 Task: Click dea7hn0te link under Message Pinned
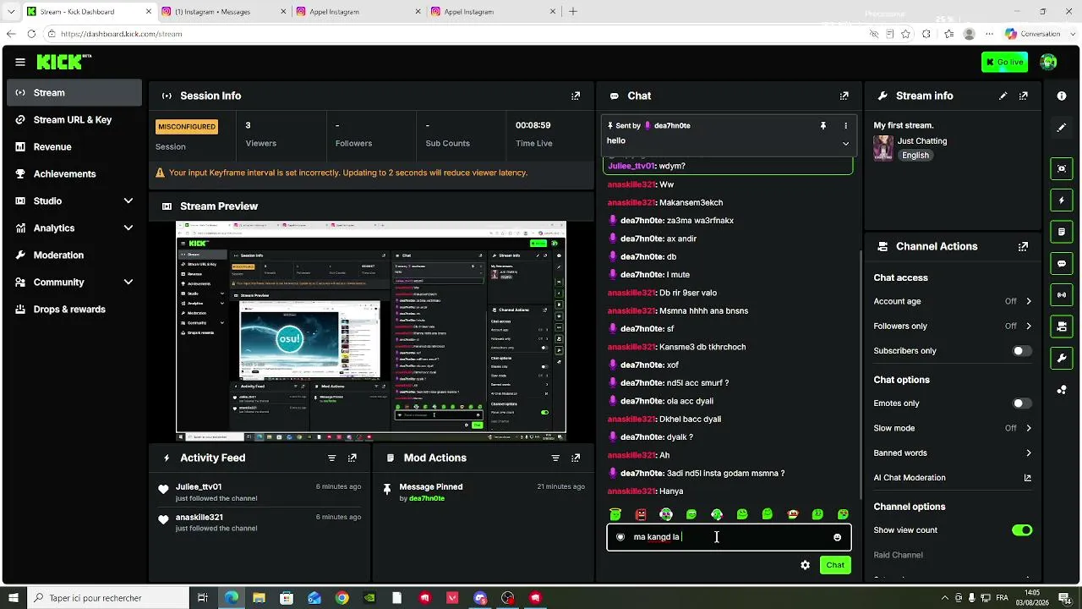pos(427,499)
